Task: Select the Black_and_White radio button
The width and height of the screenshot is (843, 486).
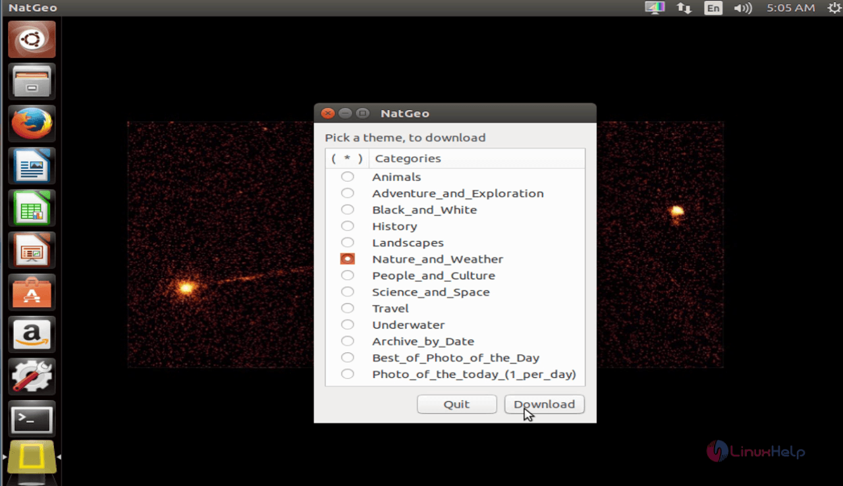Action: tap(347, 209)
